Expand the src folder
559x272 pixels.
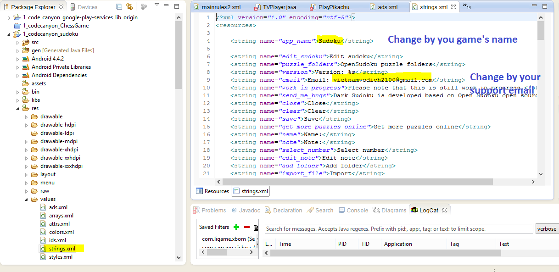point(18,42)
